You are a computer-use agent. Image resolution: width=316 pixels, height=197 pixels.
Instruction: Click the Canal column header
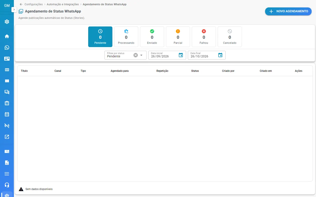(58, 71)
